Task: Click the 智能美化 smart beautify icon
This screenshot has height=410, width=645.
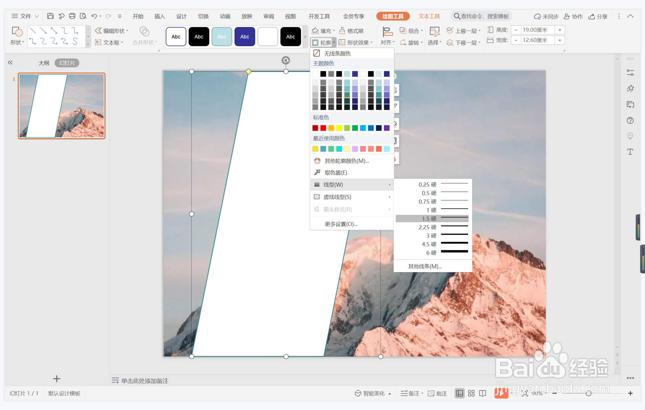Action: coord(358,393)
